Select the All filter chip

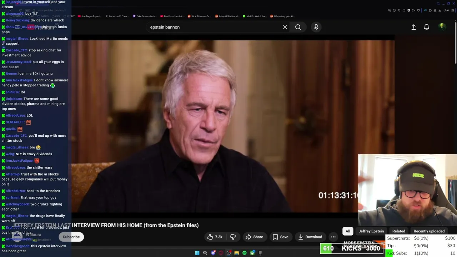pyautogui.click(x=348, y=231)
